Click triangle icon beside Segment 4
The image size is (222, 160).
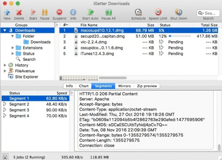5,116
